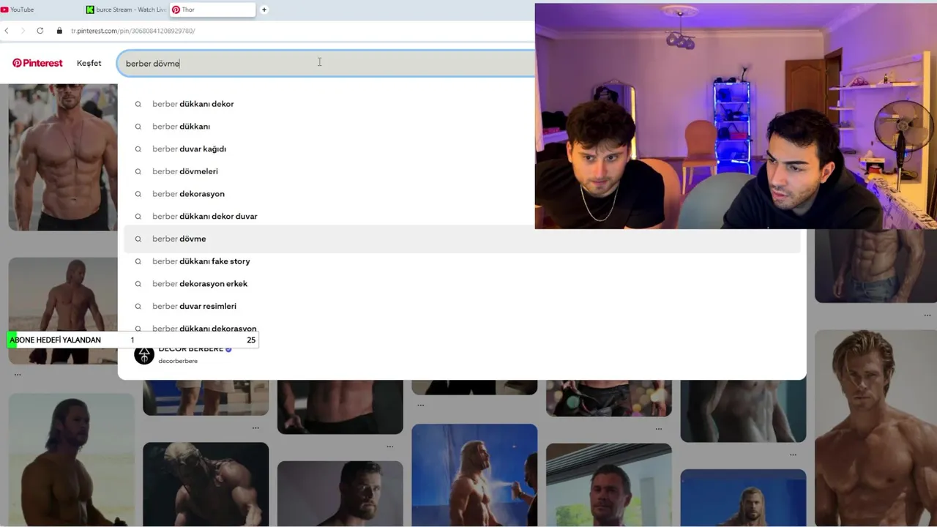Select the Thor Pinterest tab

click(212, 10)
